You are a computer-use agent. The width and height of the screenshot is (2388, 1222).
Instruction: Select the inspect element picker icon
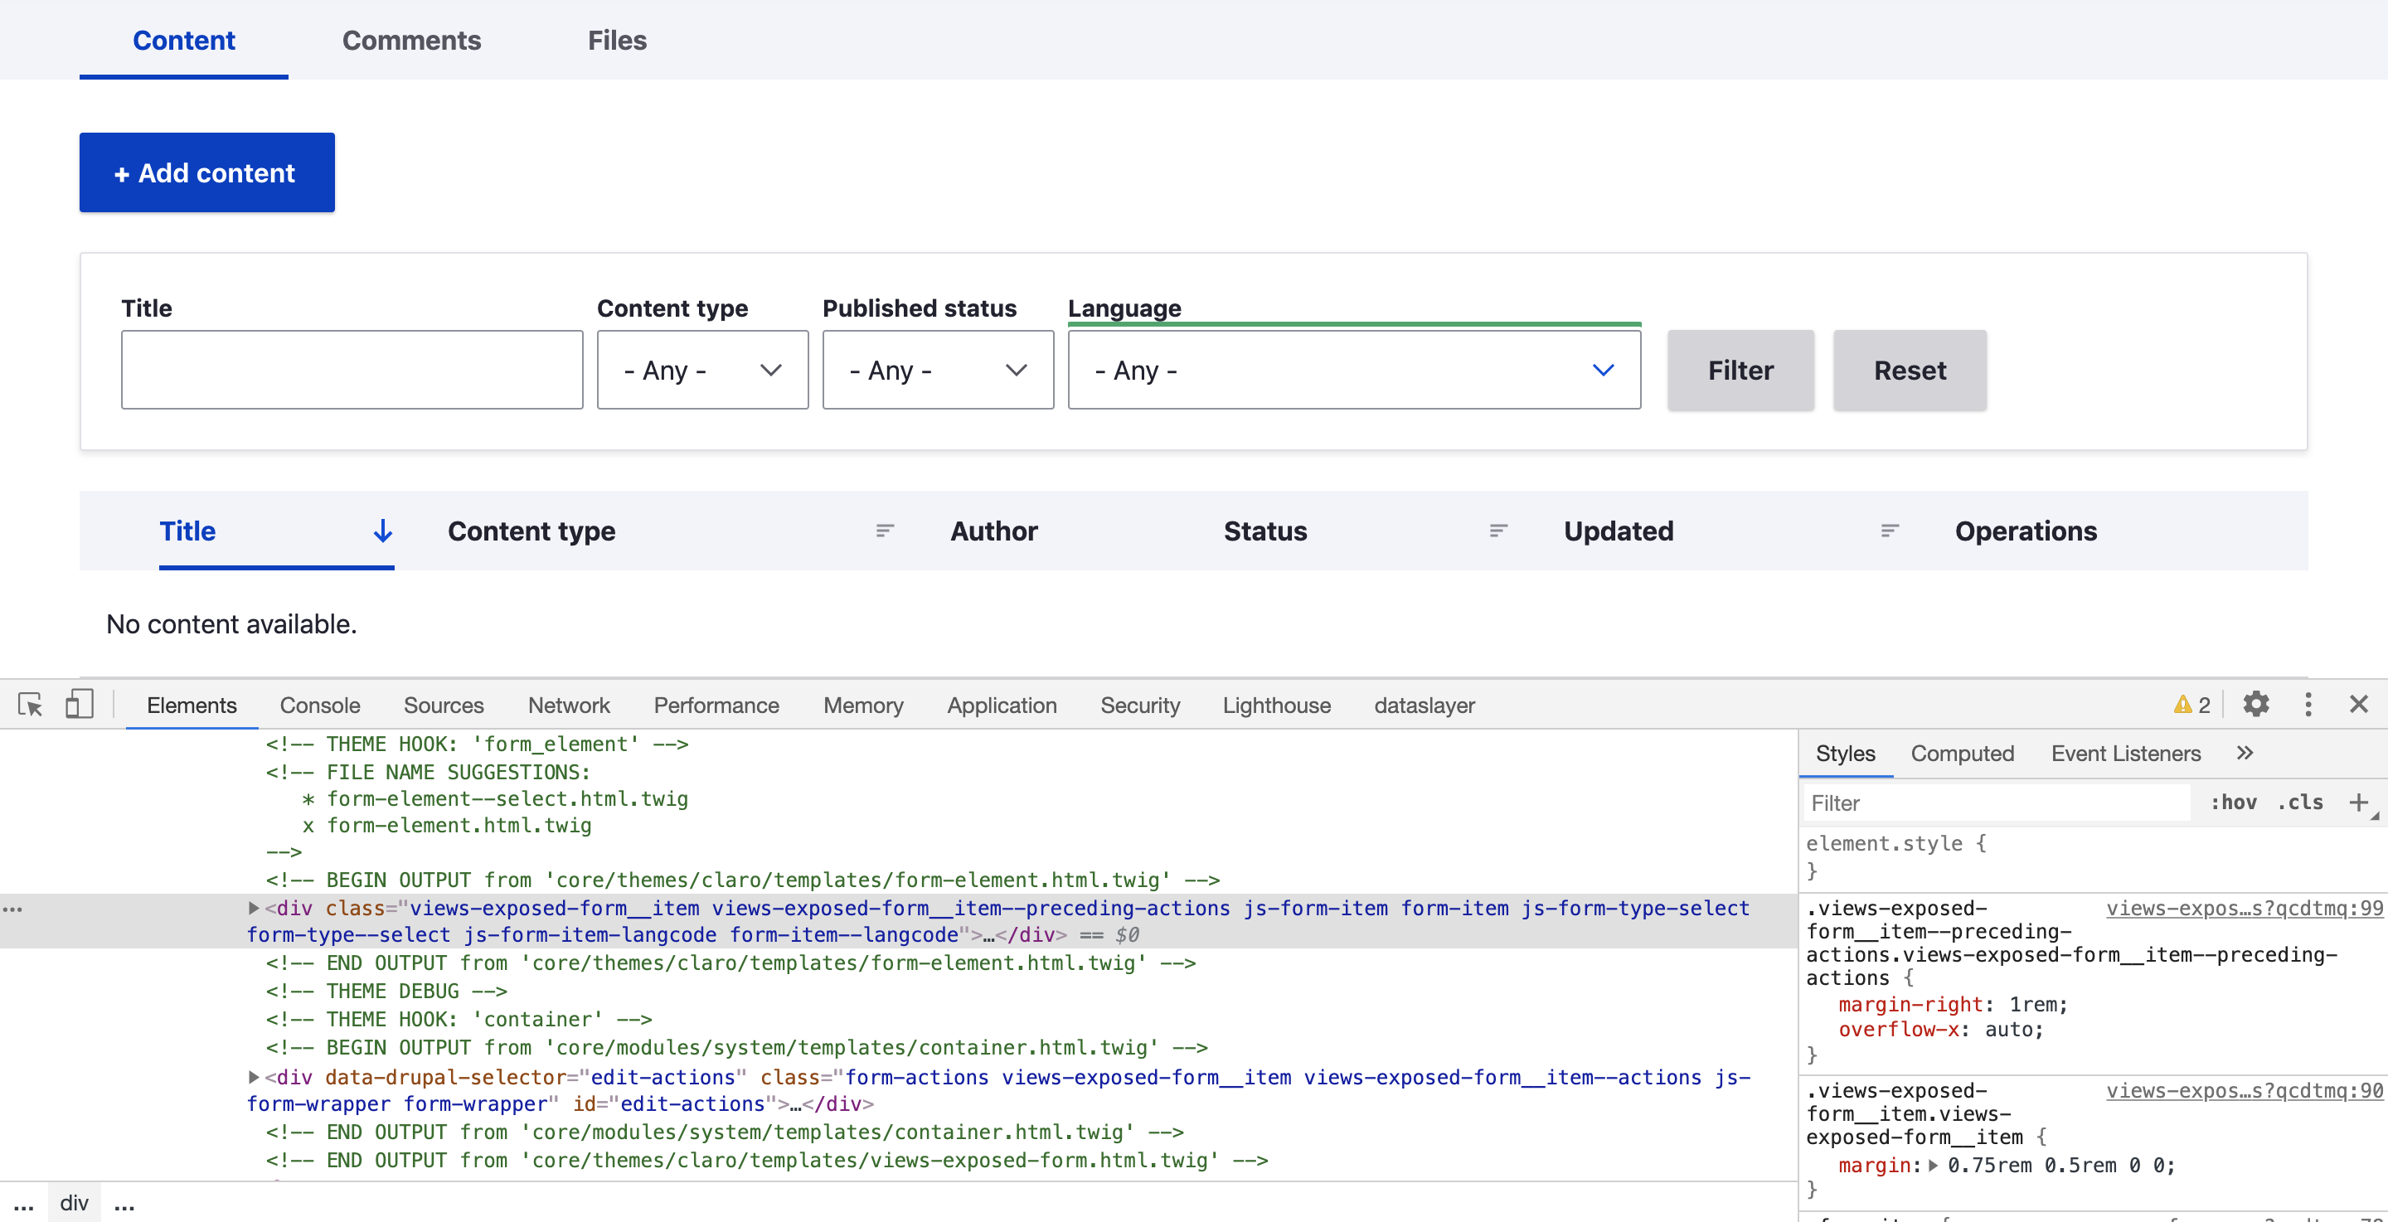point(31,706)
